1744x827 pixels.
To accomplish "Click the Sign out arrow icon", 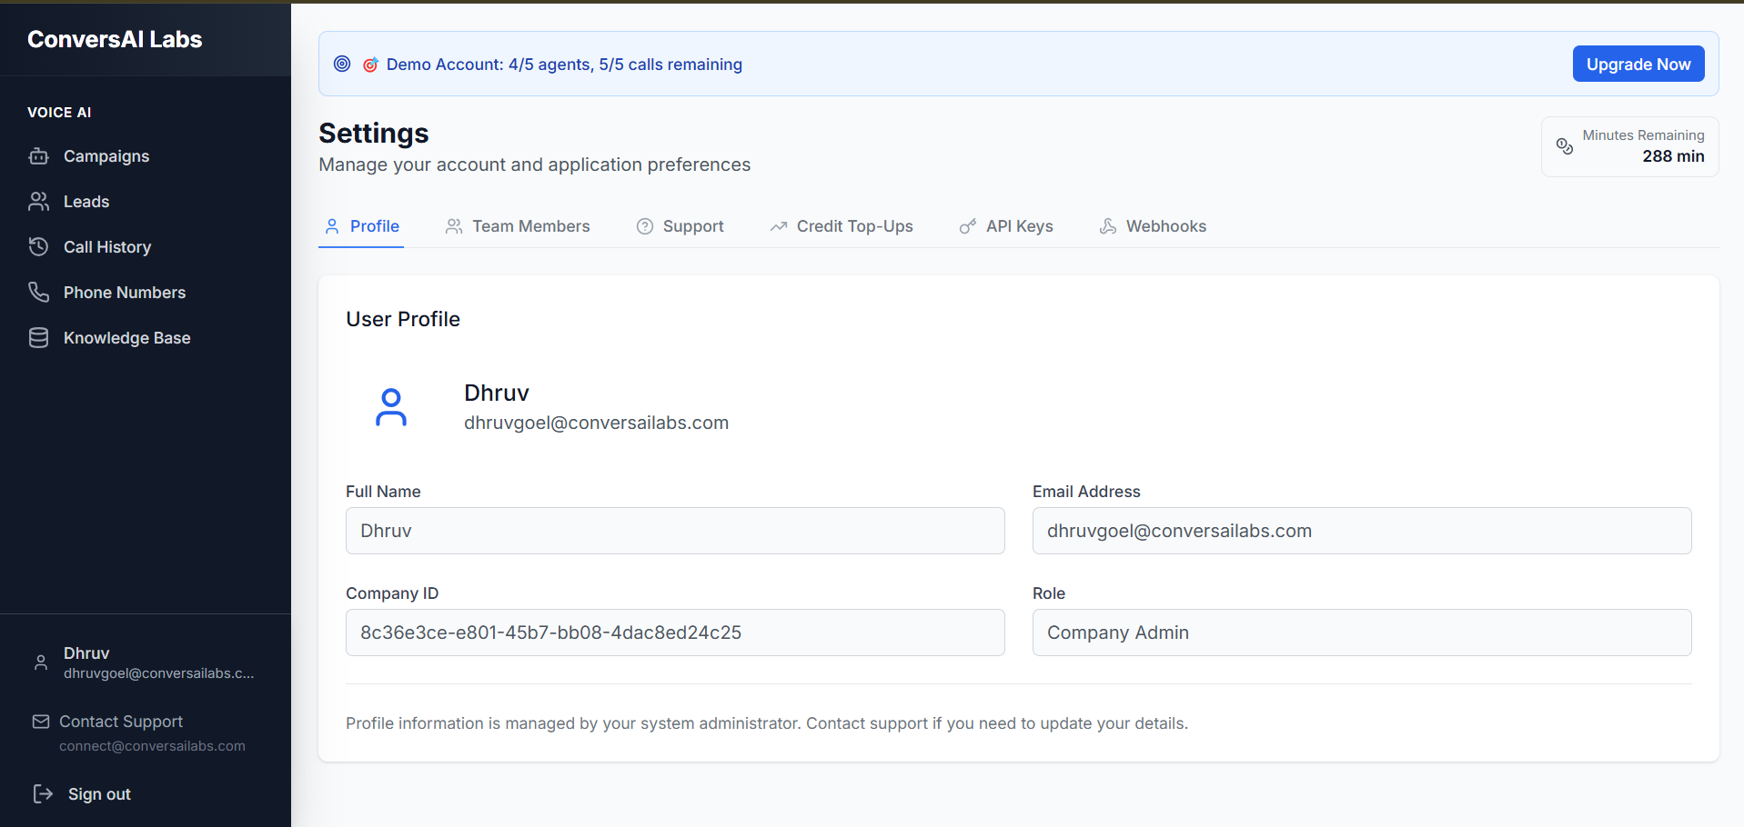I will click(x=43, y=794).
